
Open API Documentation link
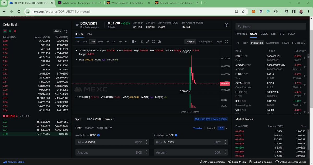(x=212, y=162)
